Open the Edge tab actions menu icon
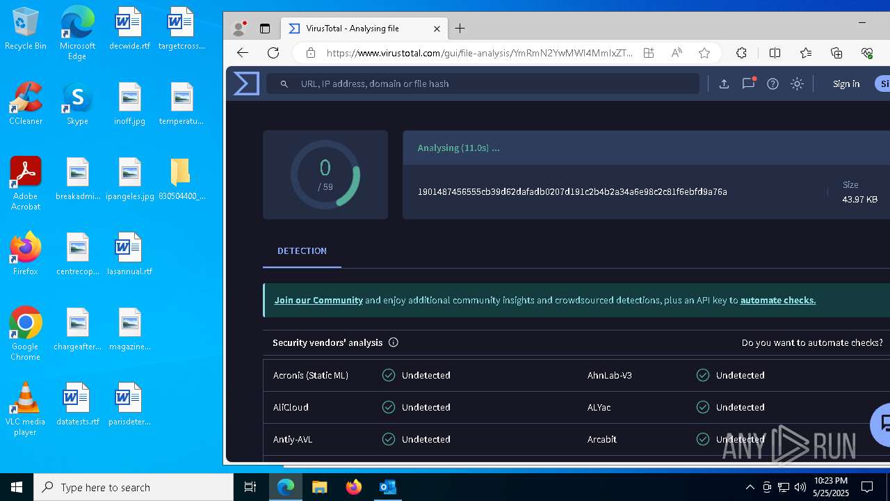Viewport: 890px width, 501px height. point(265,29)
